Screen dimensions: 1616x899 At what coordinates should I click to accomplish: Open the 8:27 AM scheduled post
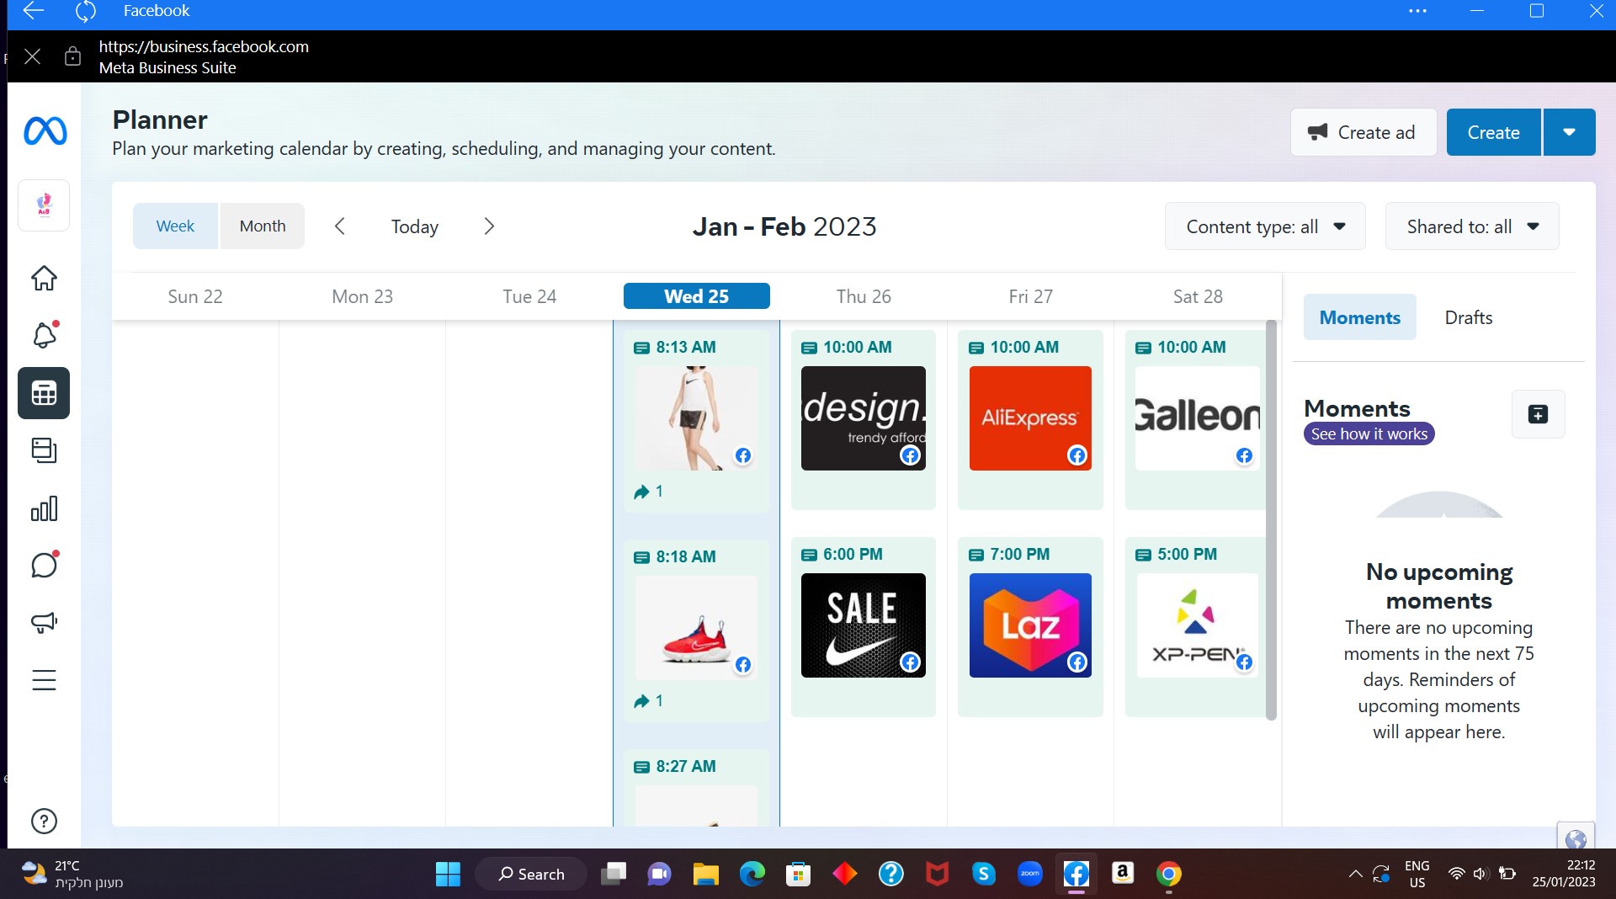pyautogui.click(x=696, y=789)
